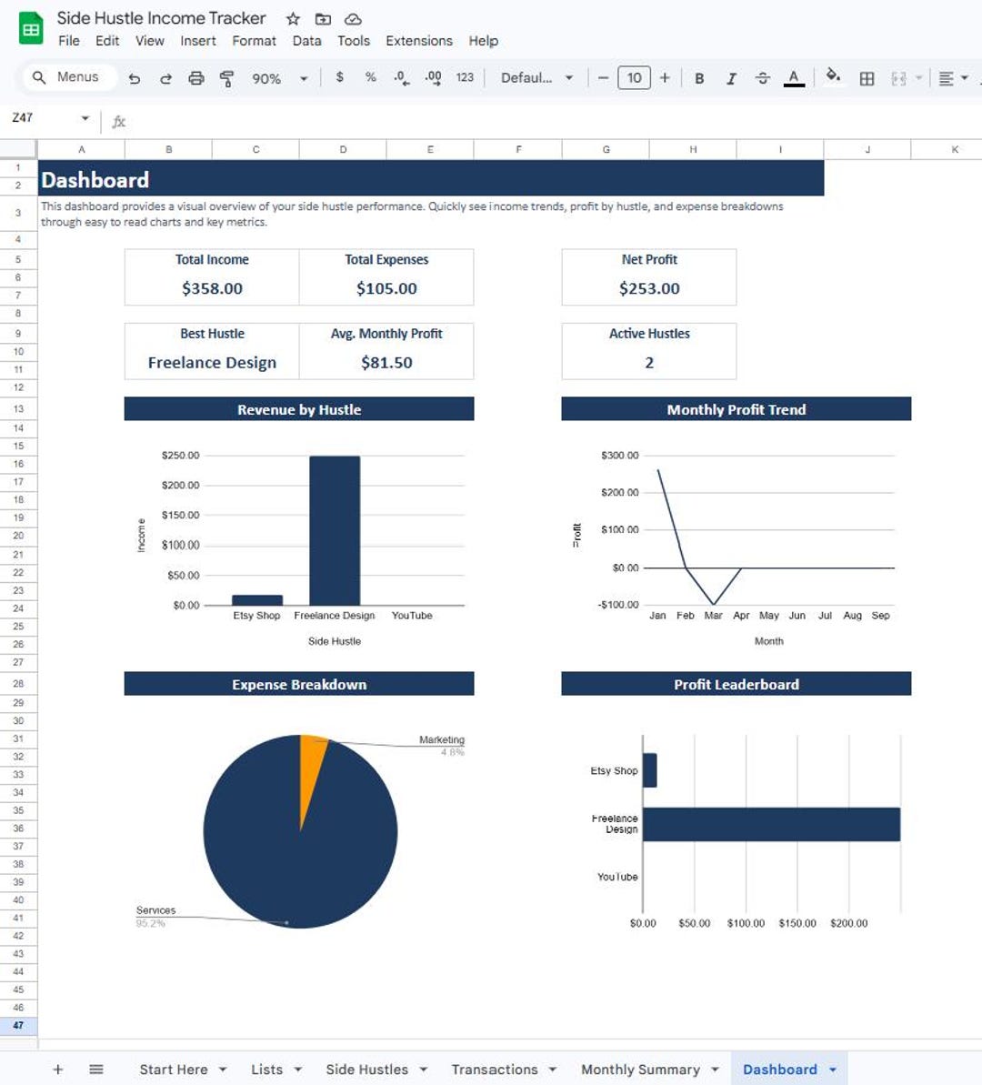Switch to the Monthly Summary sheet tab
982x1085 pixels.
tap(640, 1070)
